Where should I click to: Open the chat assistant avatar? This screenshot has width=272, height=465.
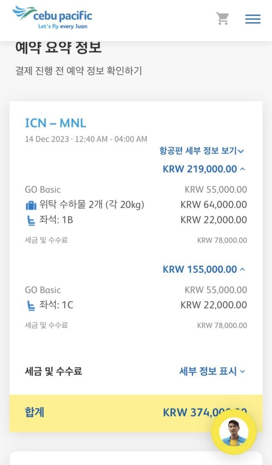[x=234, y=432]
